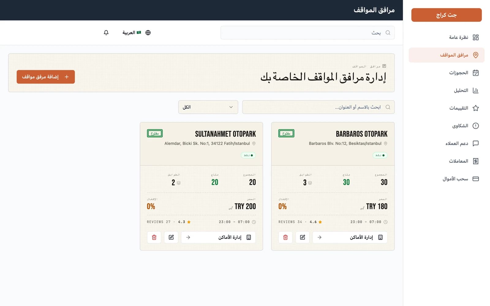This screenshot has width=490, height=306.
Task: Click the alert icon beside الشكاوى
Action: pos(476,126)
